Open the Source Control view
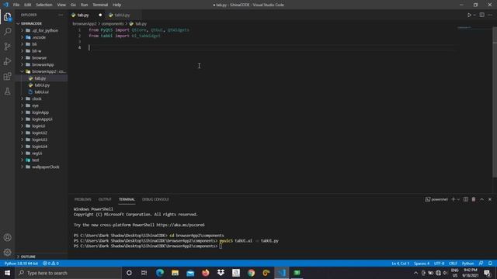Viewport: 497px width, 279px height. point(7,46)
